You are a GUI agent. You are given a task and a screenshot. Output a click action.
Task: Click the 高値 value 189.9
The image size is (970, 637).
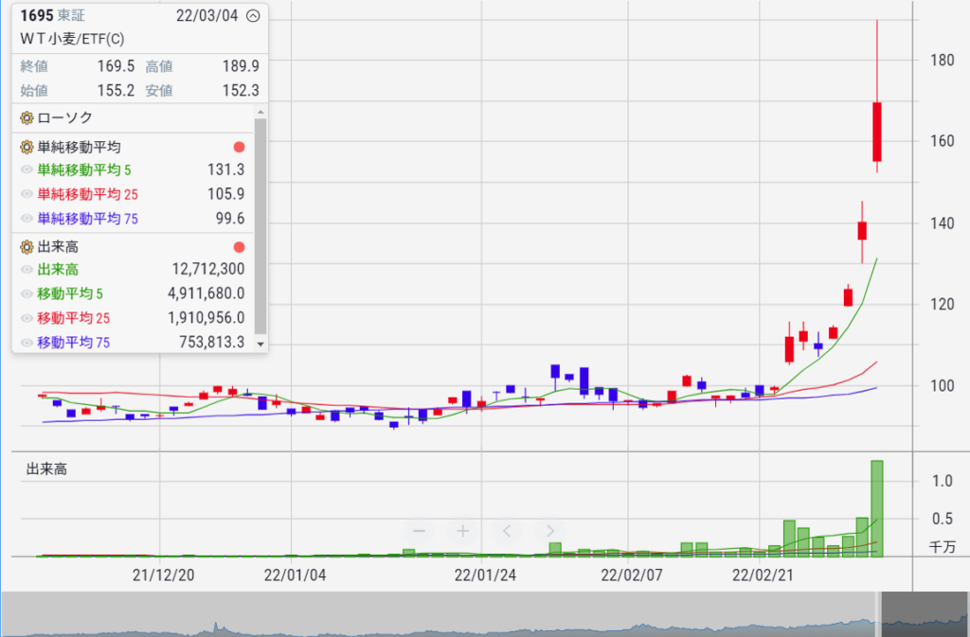pyautogui.click(x=241, y=66)
